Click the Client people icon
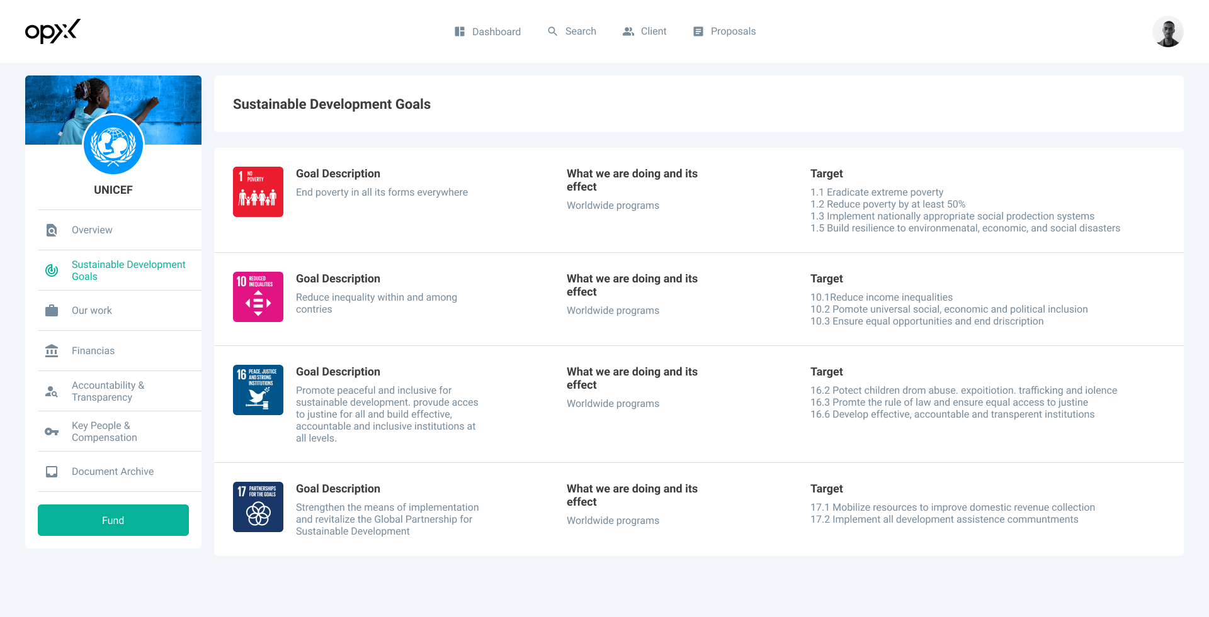This screenshot has height=617, width=1209. coord(628,31)
